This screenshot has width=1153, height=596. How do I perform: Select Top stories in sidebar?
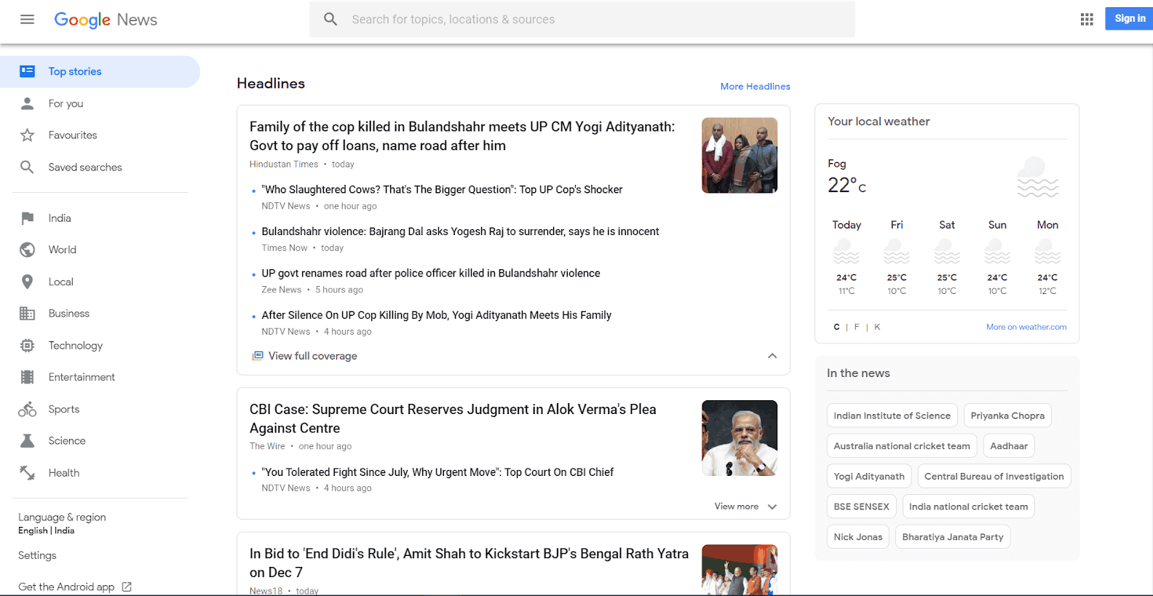click(x=100, y=71)
